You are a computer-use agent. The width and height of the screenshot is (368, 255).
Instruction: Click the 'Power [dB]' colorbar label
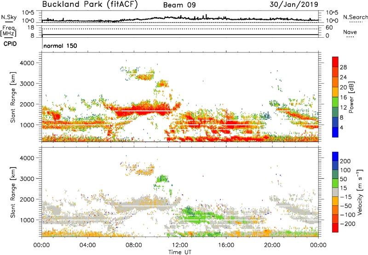point(351,97)
